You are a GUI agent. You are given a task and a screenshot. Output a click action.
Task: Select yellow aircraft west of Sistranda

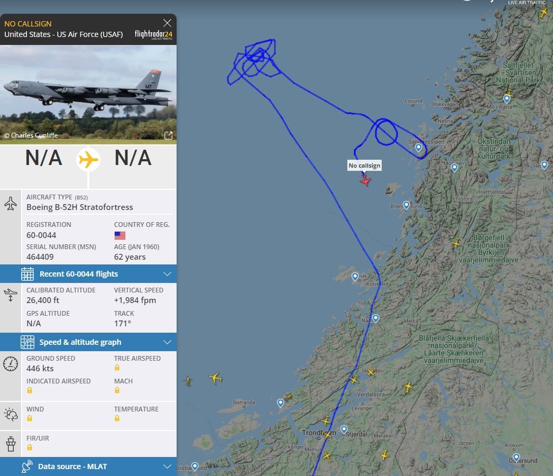215,378
